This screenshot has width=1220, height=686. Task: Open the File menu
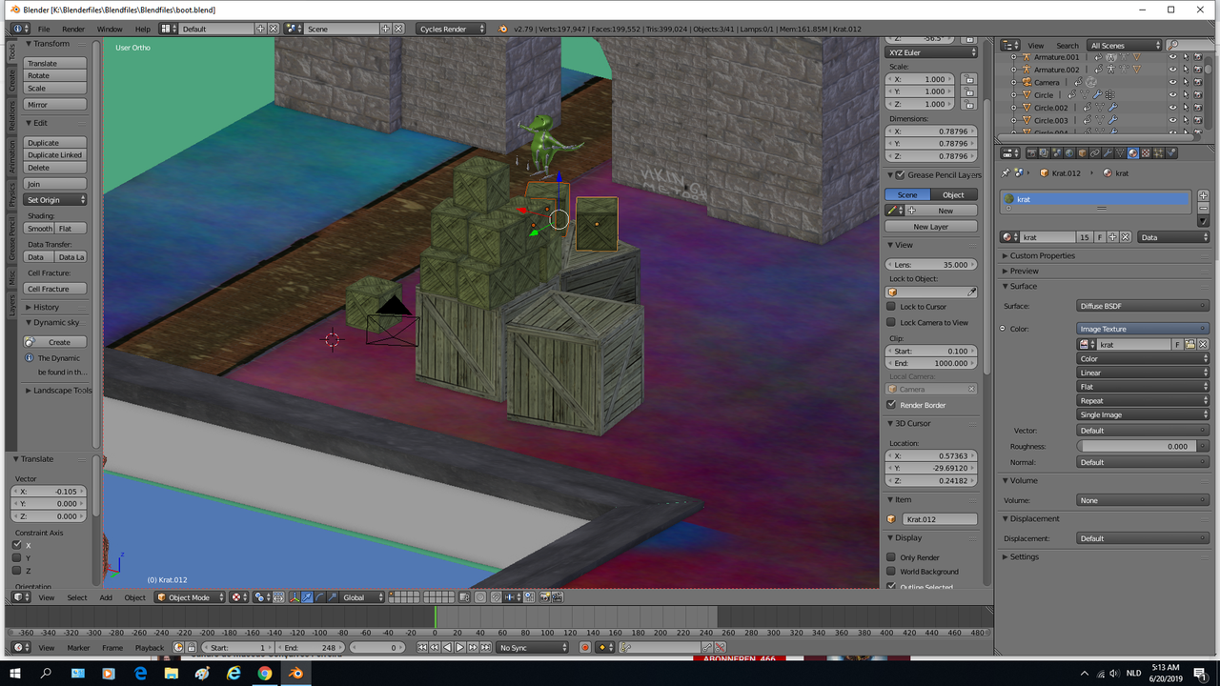(x=44, y=29)
